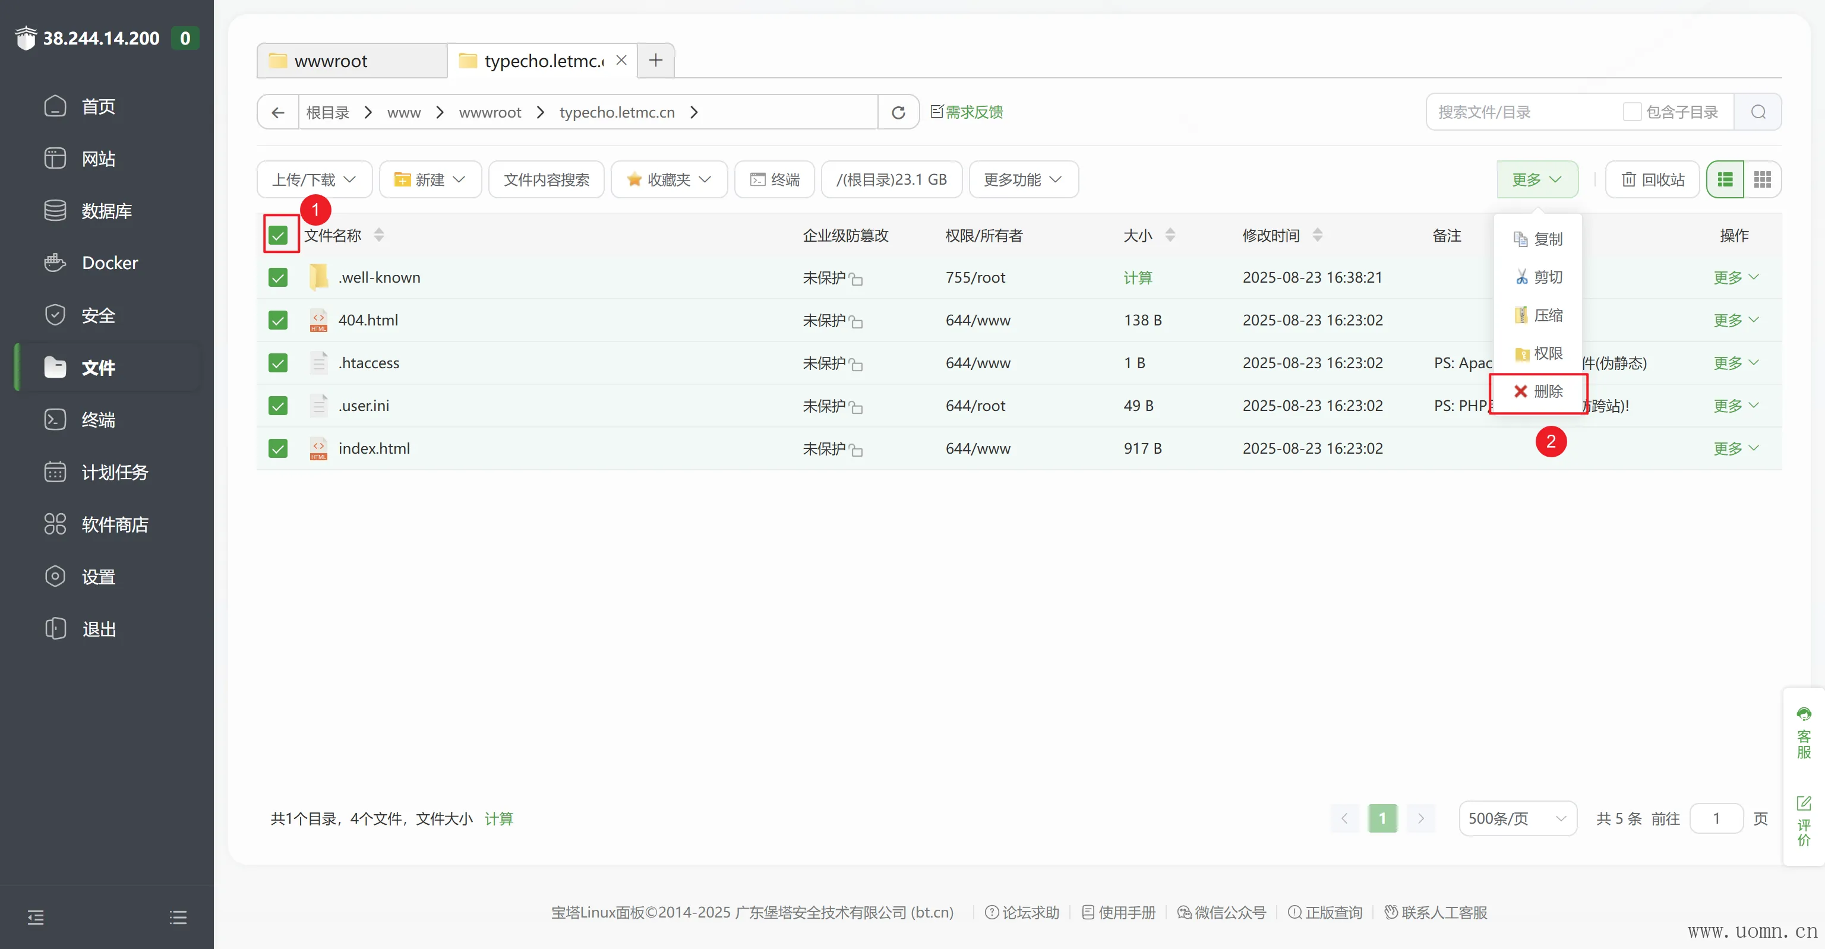Click the lock icon for 404.html protection
This screenshot has height=949, width=1825.
pos(856,321)
